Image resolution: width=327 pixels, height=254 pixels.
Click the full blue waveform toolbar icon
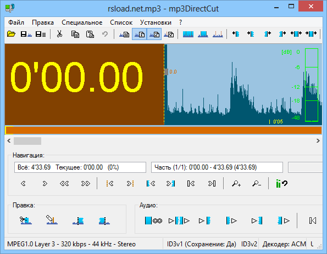click(x=188, y=34)
